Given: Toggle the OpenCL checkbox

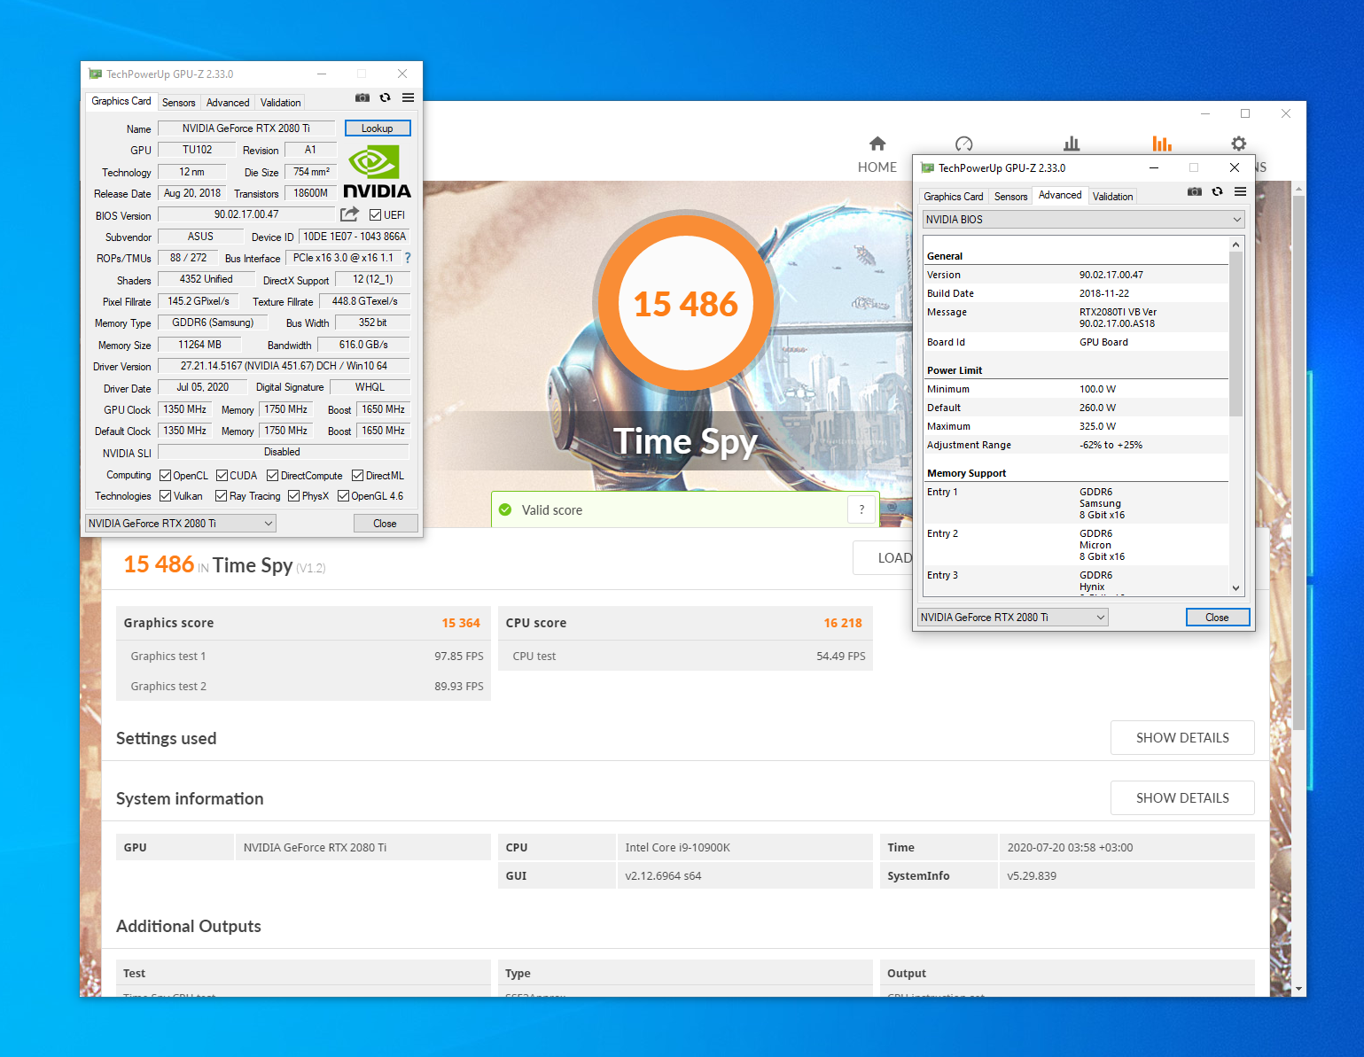Looking at the screenshot, I should click(x=165, y=476).
